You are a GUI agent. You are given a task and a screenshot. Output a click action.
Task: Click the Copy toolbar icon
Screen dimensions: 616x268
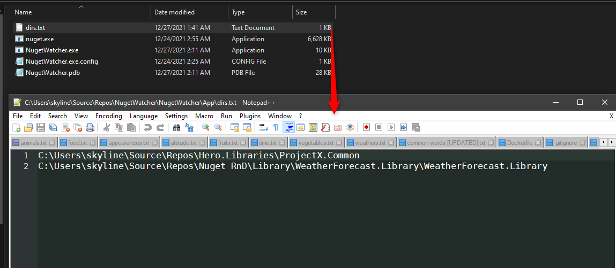[x=118, y=127]
